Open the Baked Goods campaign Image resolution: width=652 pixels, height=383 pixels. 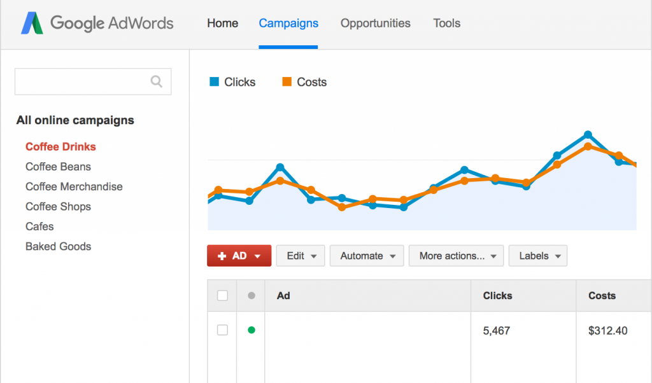(x=58, y=246)
